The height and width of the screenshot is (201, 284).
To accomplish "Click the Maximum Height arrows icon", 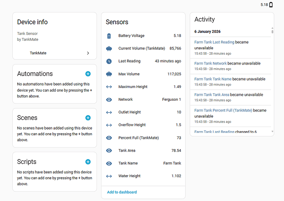I will pos(109,87).
